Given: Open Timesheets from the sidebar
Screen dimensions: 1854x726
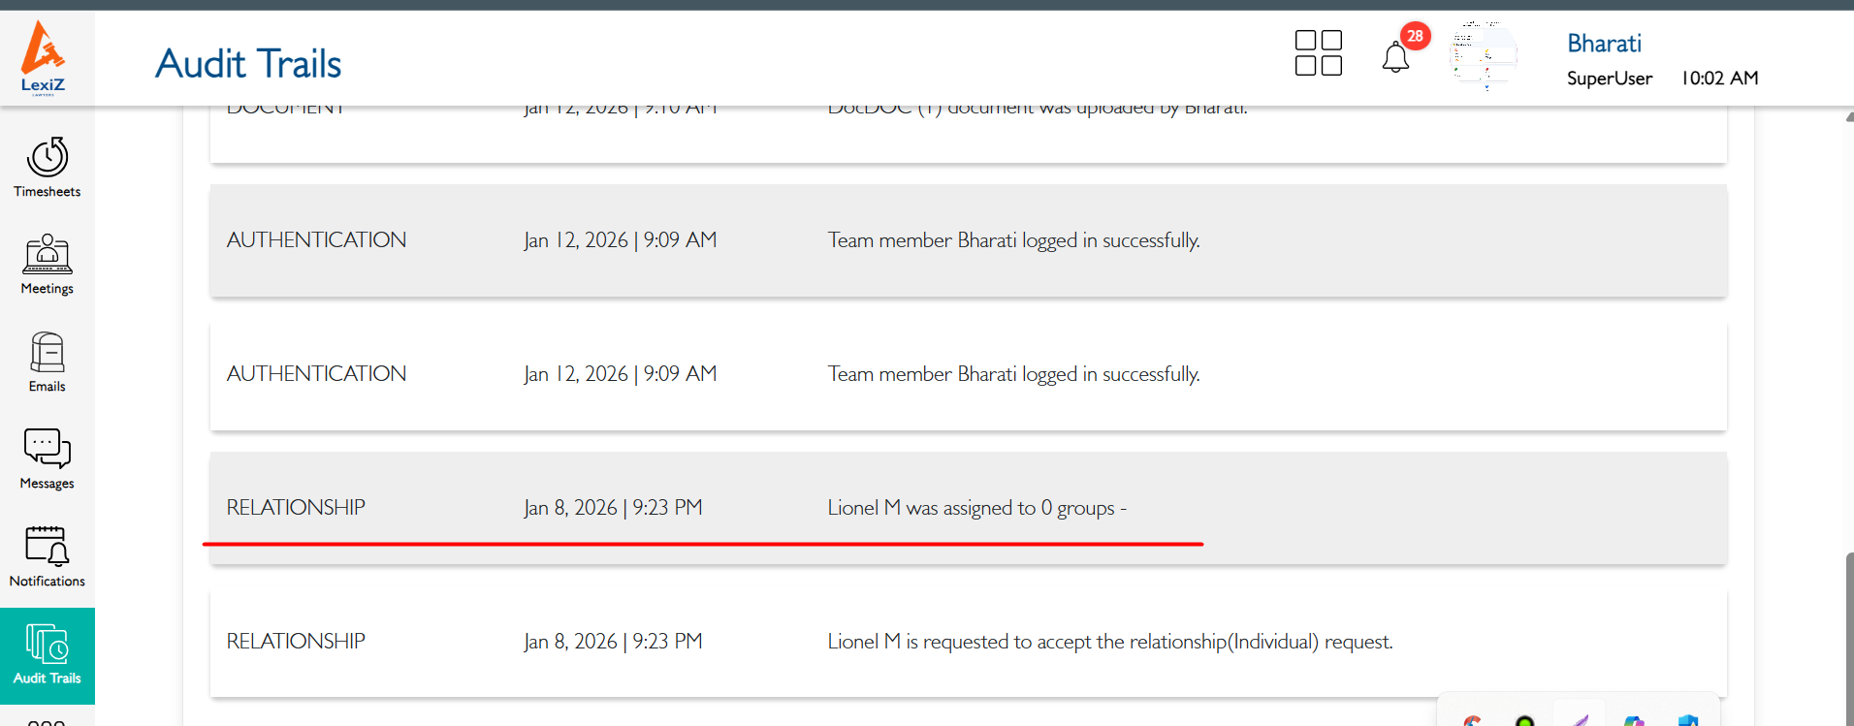Looking at the screenshot, I should (47, 167).
